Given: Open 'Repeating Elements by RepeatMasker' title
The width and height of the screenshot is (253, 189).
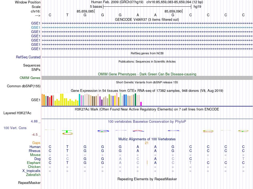Looking at the screenshot, I should 147,179.
